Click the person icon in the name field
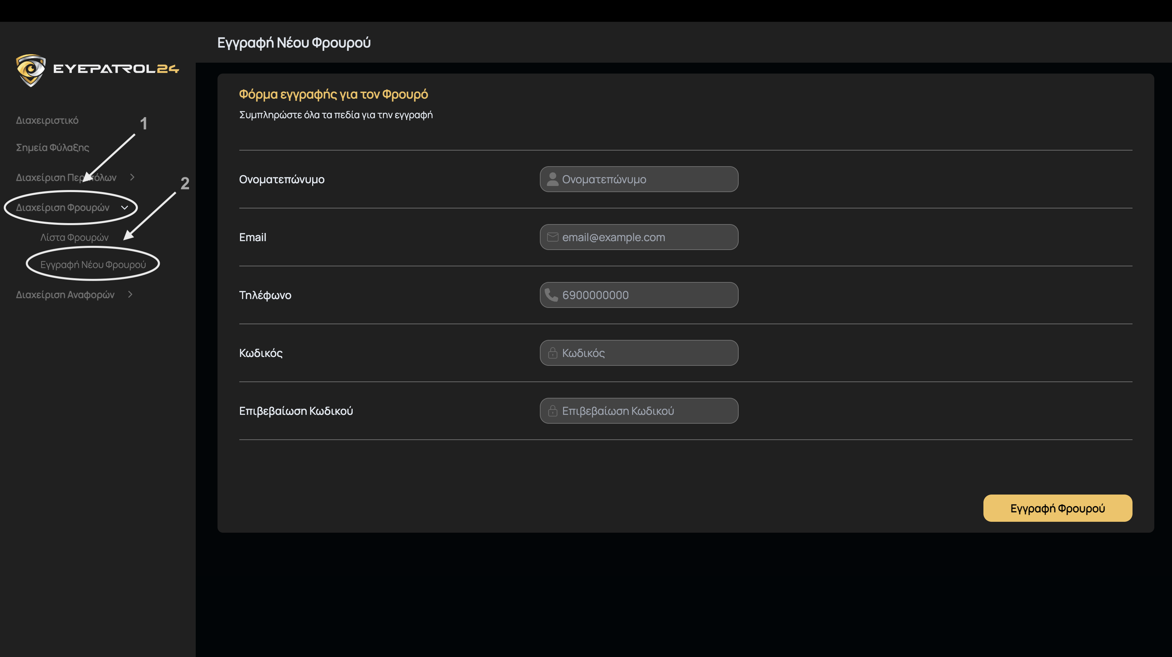 pyautogui.click(x=552, y=179)
